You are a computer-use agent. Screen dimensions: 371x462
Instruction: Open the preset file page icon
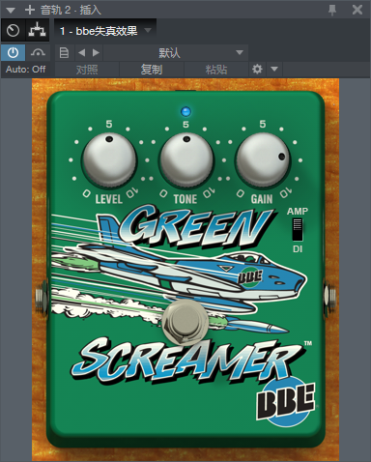[64, 52]
